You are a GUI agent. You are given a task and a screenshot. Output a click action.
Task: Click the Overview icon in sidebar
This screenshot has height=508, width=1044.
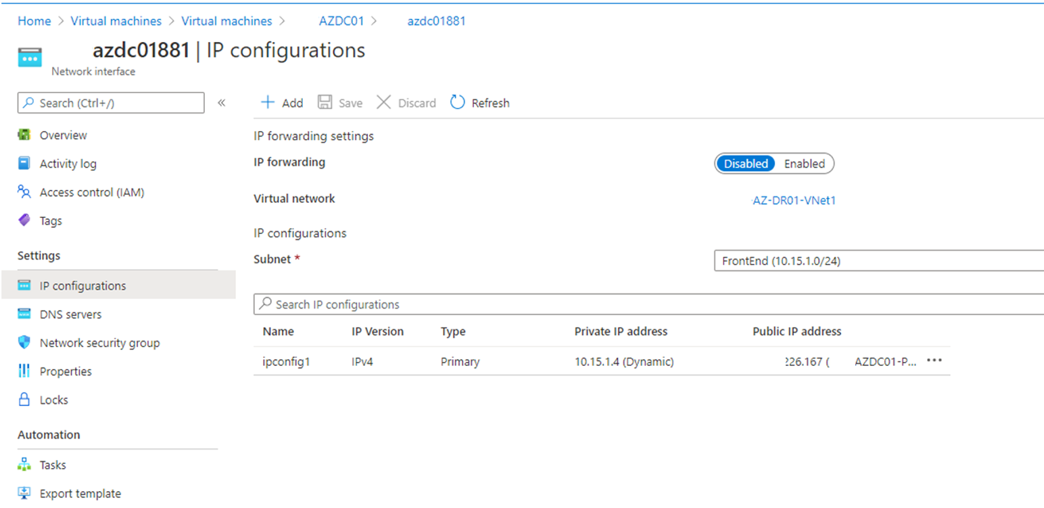pyautogui.click(x=24, y=135)
